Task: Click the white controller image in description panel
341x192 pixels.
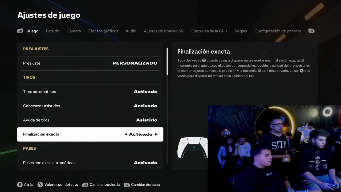Action: [x=193, y=147]
